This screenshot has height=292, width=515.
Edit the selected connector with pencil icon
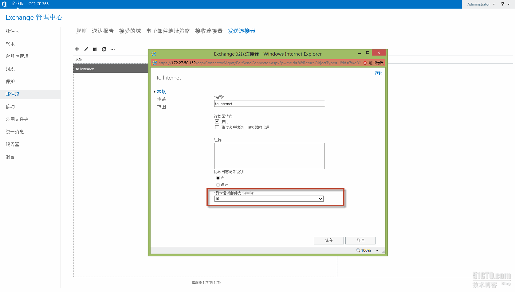click(86, 49)
